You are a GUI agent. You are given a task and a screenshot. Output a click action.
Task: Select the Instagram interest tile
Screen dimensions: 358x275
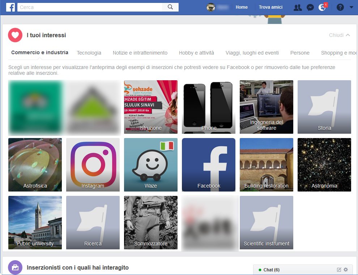click(93, 165)
